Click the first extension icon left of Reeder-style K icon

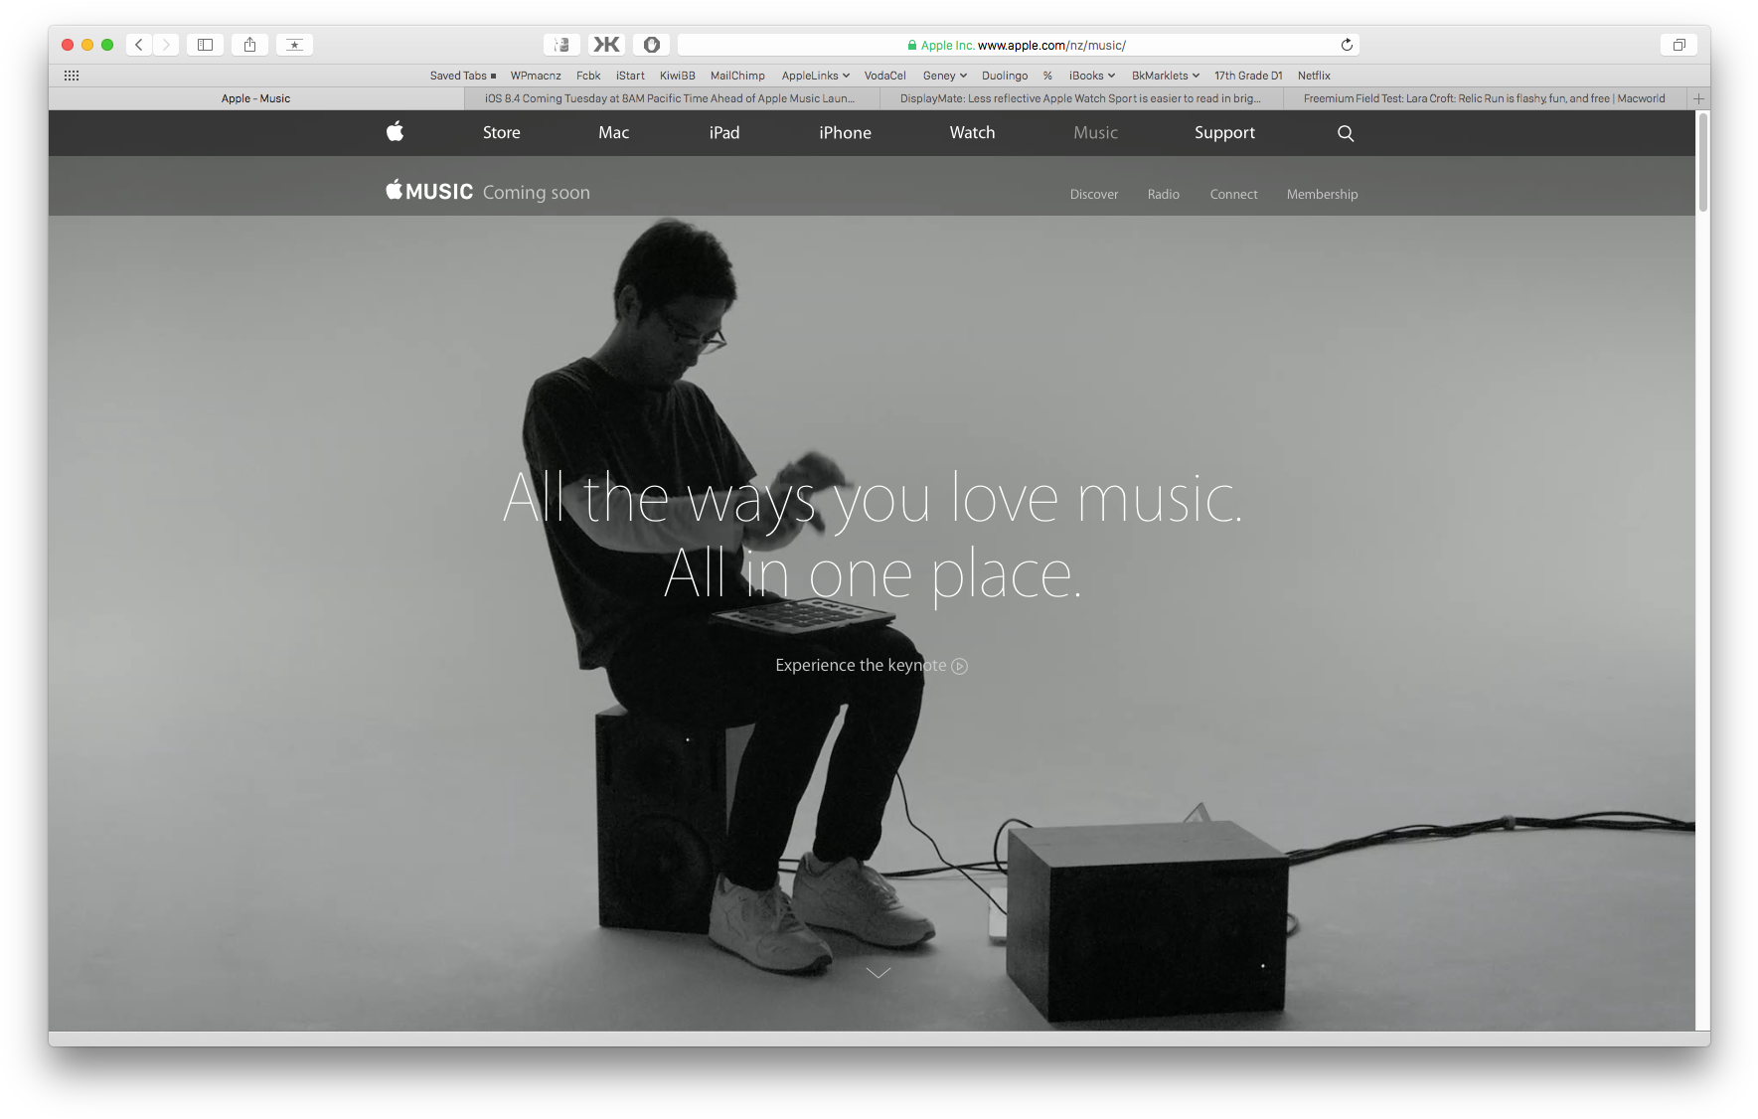(562, 45)
